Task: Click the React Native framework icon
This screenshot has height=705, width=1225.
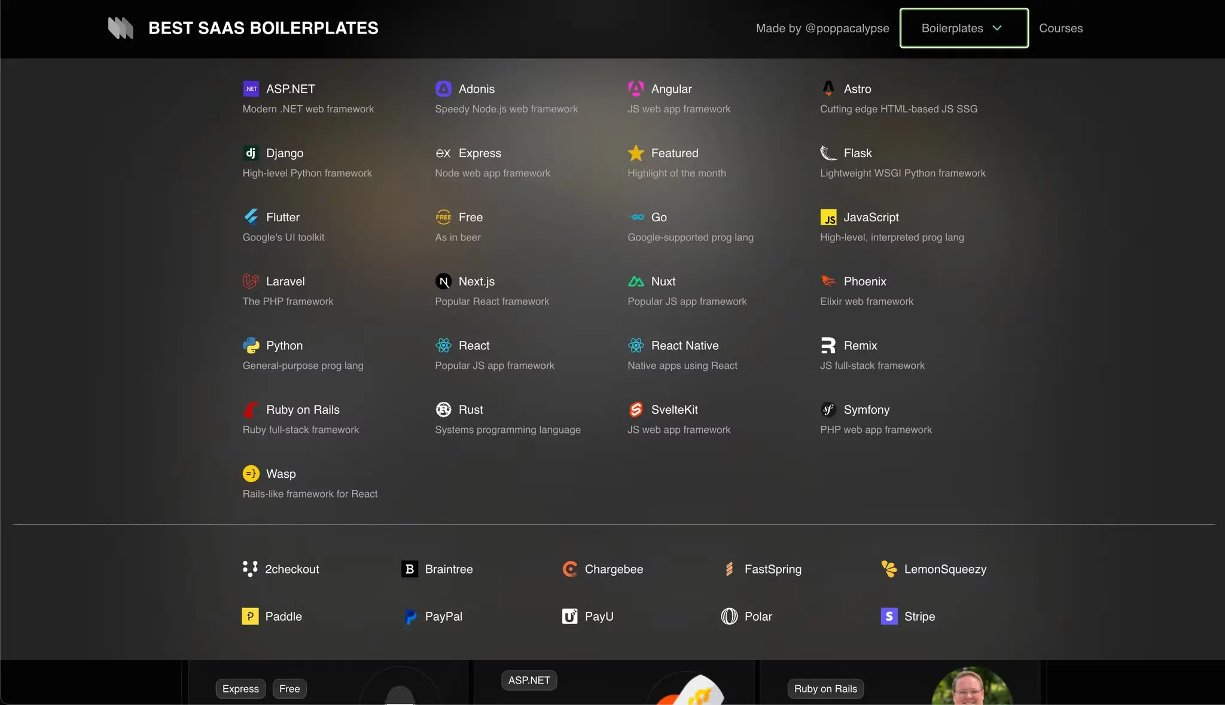Action: 636,346
